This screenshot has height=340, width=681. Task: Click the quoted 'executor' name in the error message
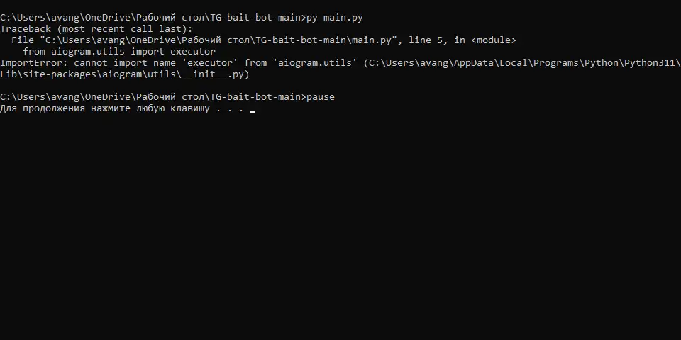point(210,63)
